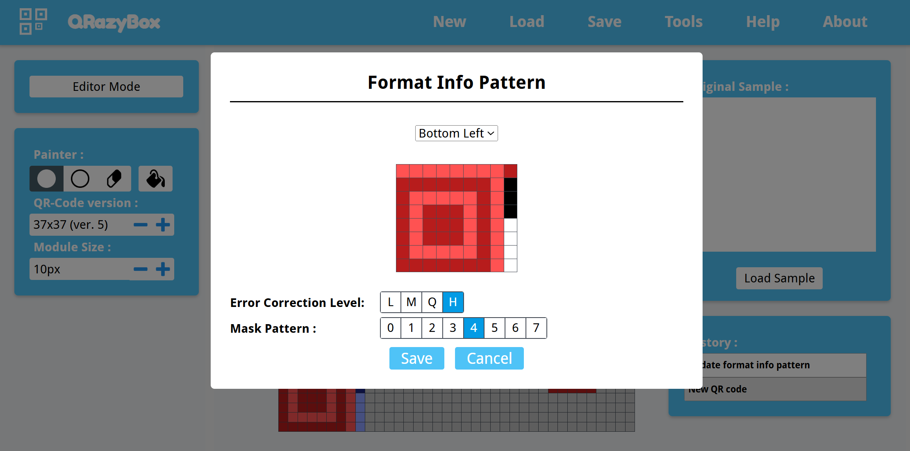
Task: Cancel the Format Info Pattern dialog
Action: point(489,359)
